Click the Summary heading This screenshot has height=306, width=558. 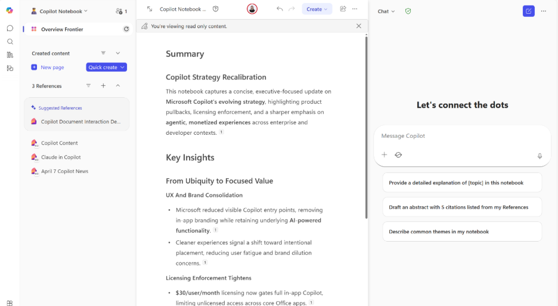[x=185, y=54]
